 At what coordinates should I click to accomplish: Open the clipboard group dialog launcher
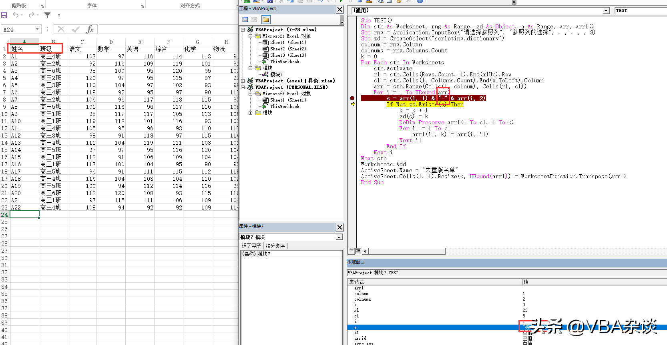click(42, 6)
